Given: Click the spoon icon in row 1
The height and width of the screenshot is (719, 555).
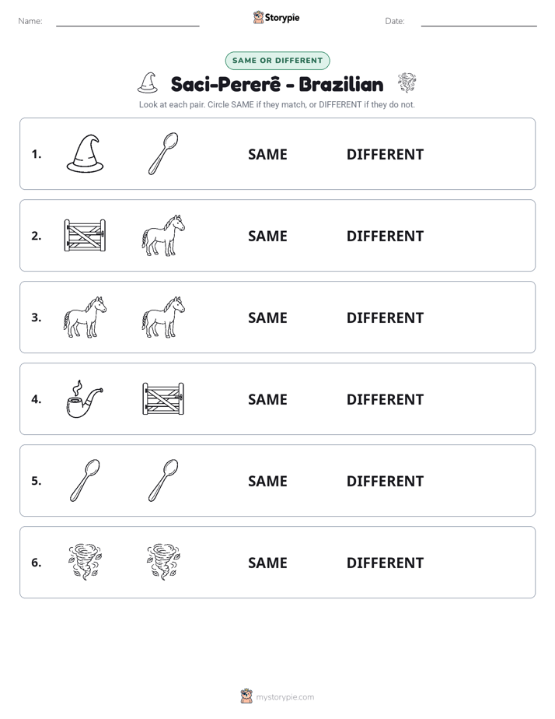Looking at the screenshot, I should 163,153.
